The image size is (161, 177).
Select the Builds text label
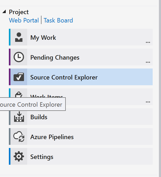pos(39,117)
